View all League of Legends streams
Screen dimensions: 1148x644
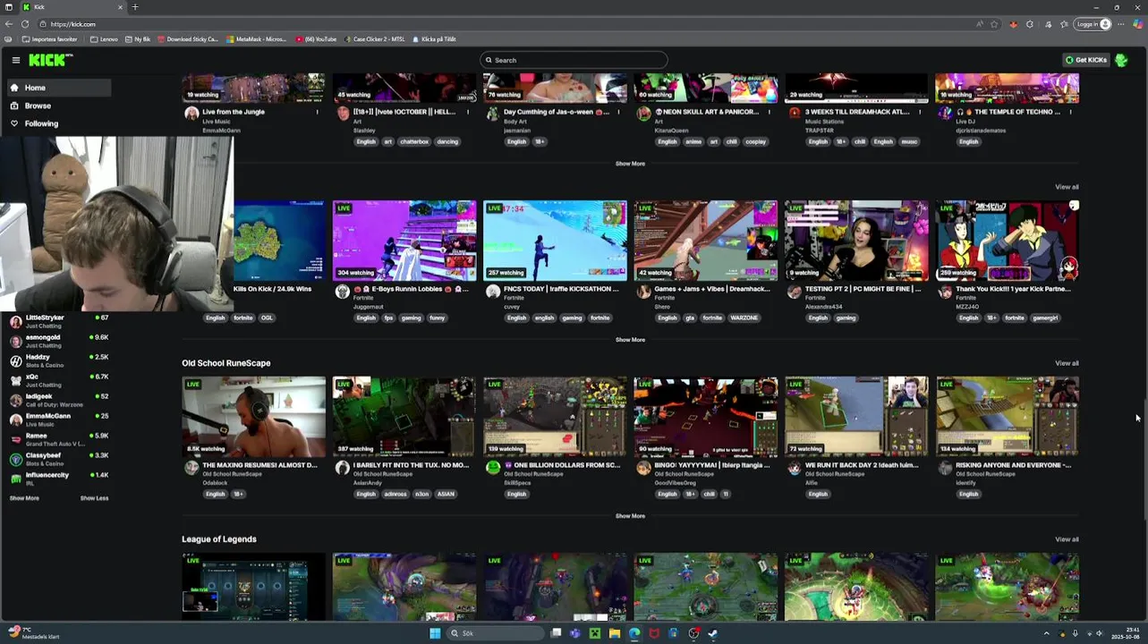coord(1067,539)
